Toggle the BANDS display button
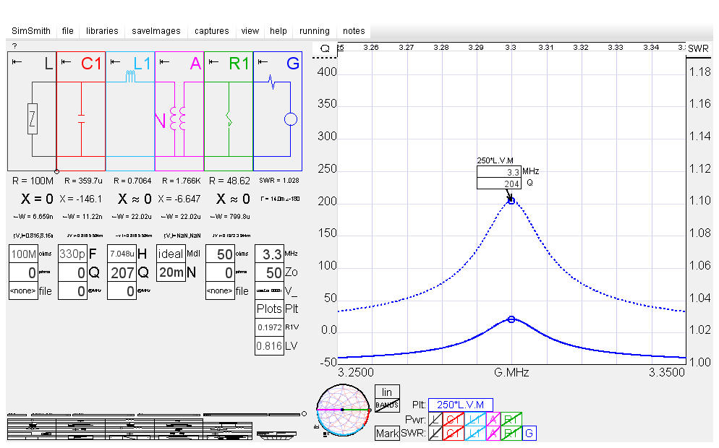 click(x=387, y=405)
